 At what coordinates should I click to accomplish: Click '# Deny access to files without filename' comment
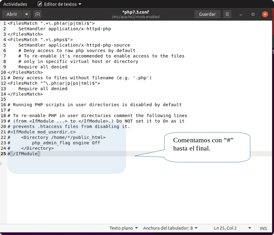tap(80, 78)
